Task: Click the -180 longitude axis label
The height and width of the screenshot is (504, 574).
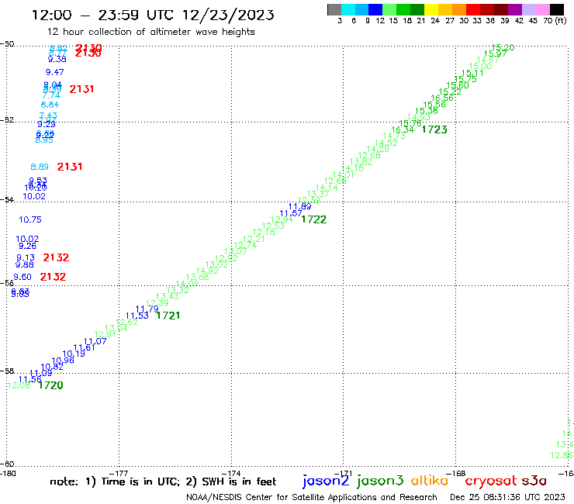Action: pos(8,473)
